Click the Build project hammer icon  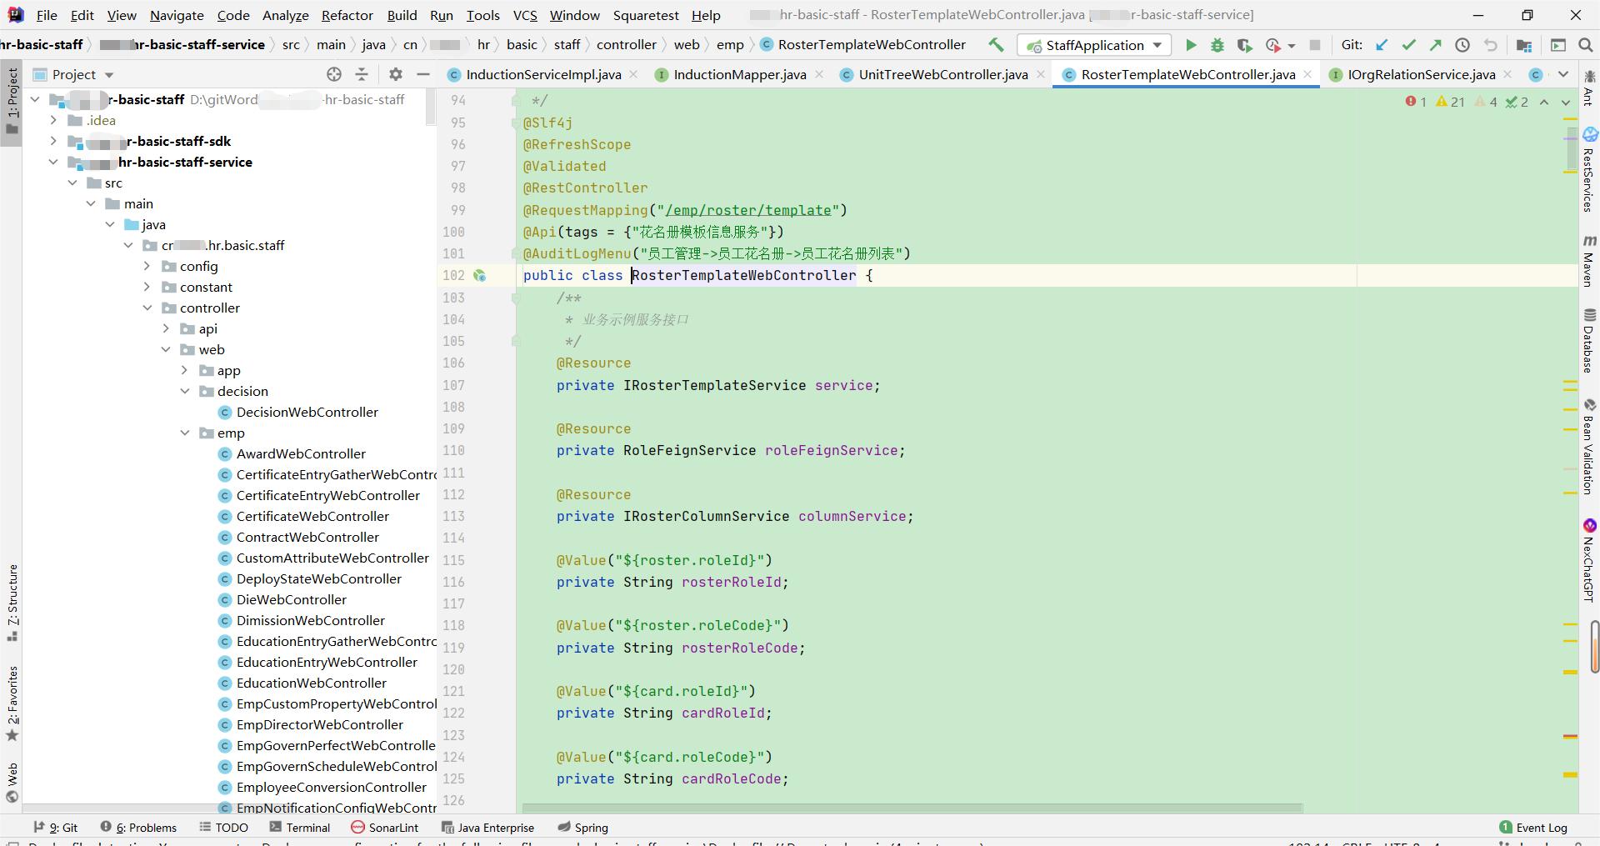[x=996, y=45]
